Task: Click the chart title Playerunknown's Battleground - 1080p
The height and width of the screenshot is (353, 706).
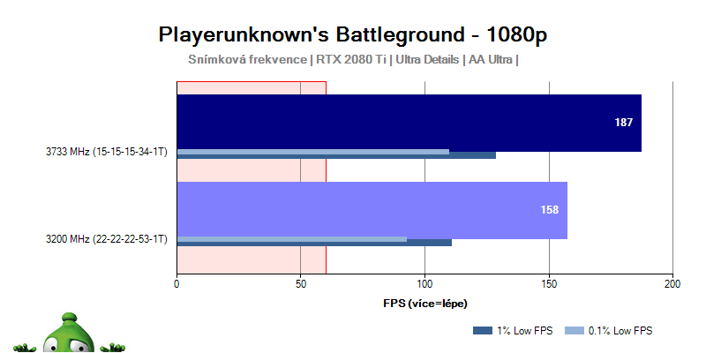Action: tap(352, 35)
